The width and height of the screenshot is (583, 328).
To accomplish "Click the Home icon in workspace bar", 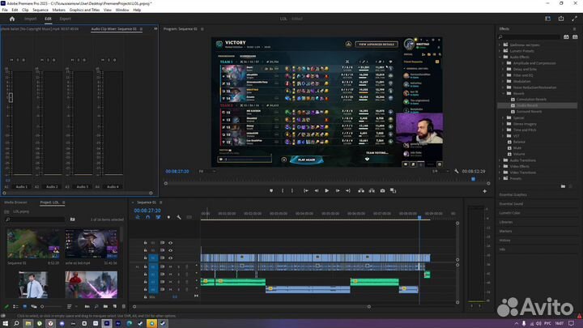I will pos(10,18).
